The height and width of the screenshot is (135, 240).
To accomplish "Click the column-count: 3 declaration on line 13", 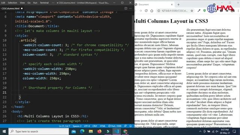I will tap(38, 55).
